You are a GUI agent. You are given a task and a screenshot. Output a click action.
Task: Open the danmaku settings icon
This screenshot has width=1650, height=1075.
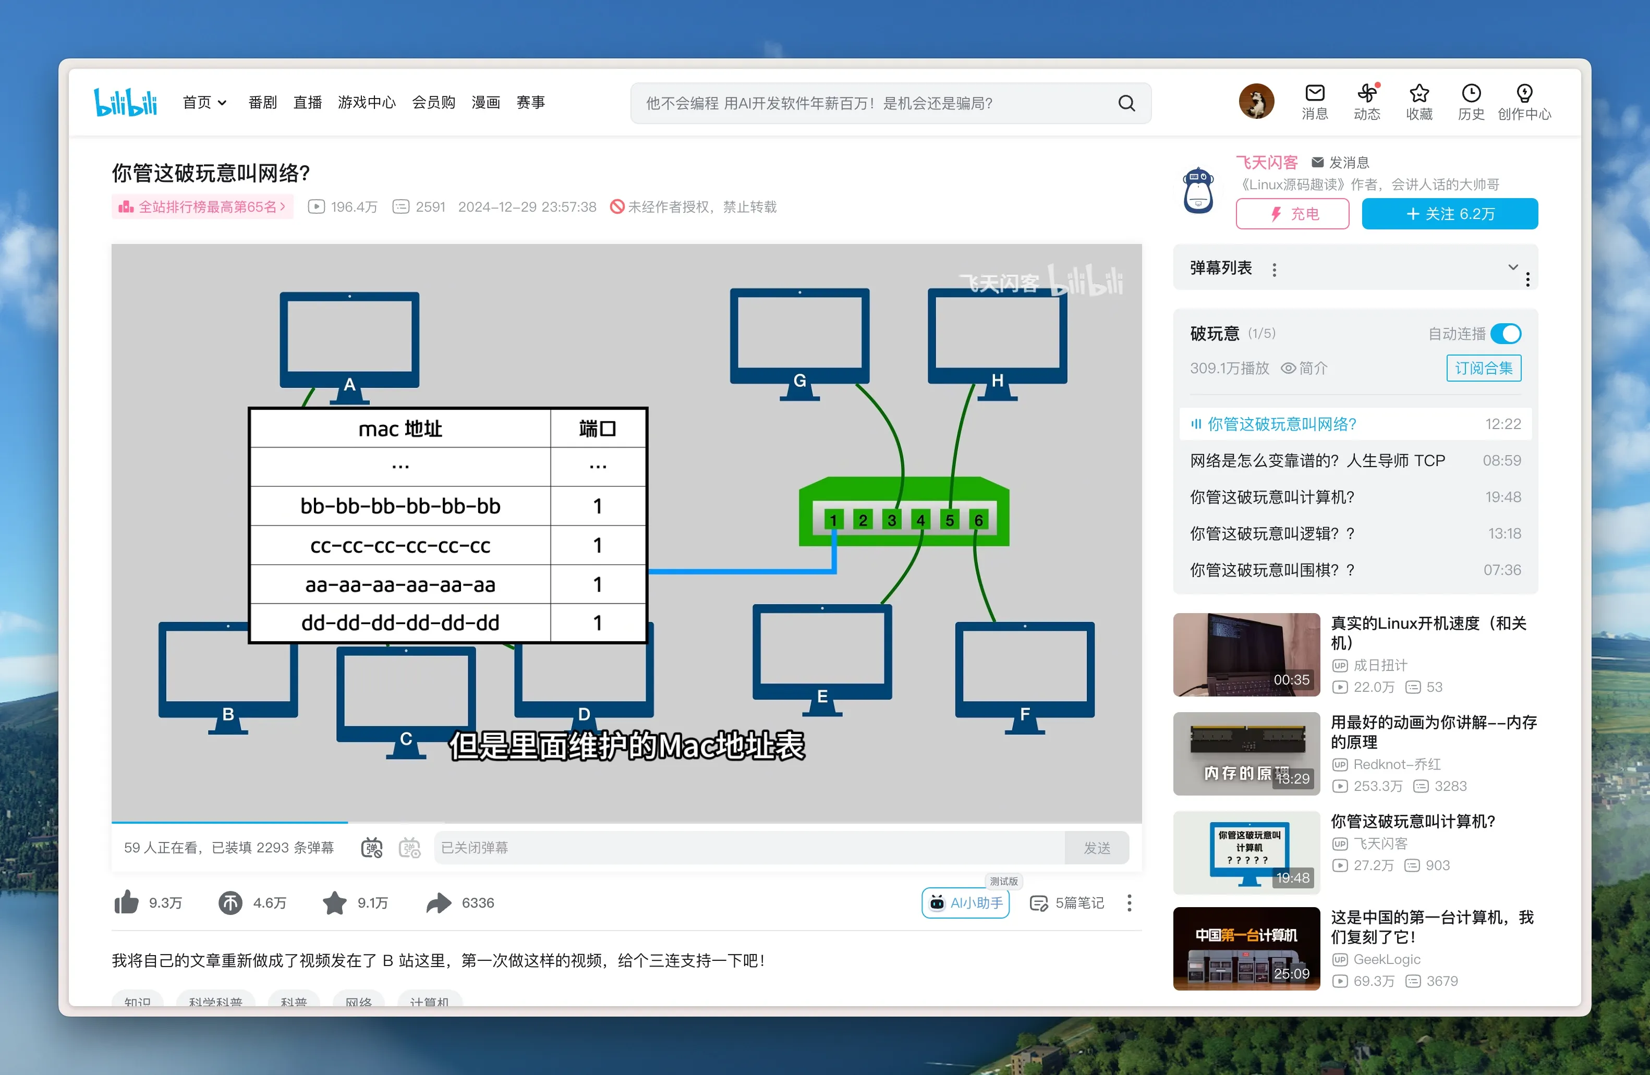(x=410, y=848)
